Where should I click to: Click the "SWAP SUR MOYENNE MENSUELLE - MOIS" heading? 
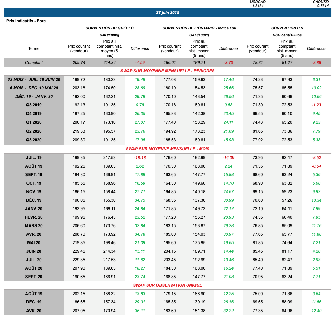click(x=168, y=149)
